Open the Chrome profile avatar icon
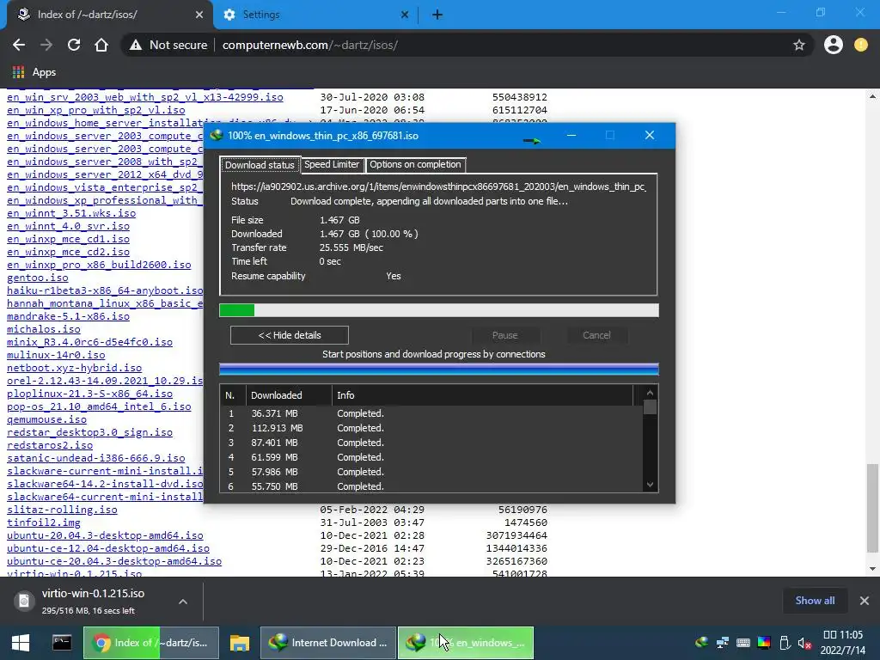 click(x=834, y=45)
